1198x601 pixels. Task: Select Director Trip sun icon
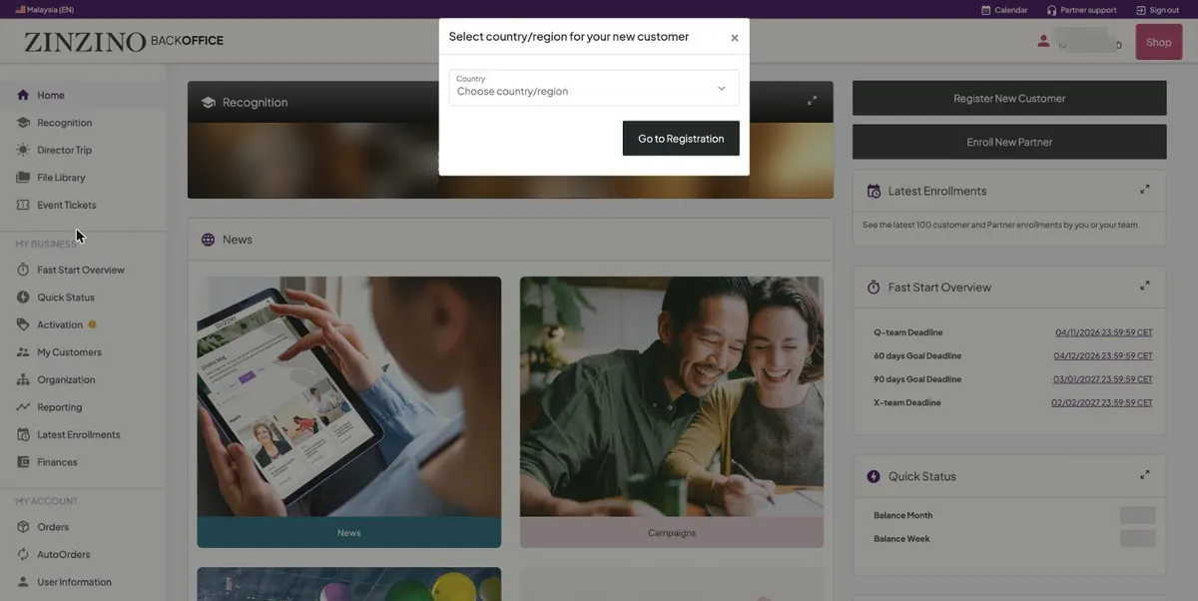[x=23, y=150]
